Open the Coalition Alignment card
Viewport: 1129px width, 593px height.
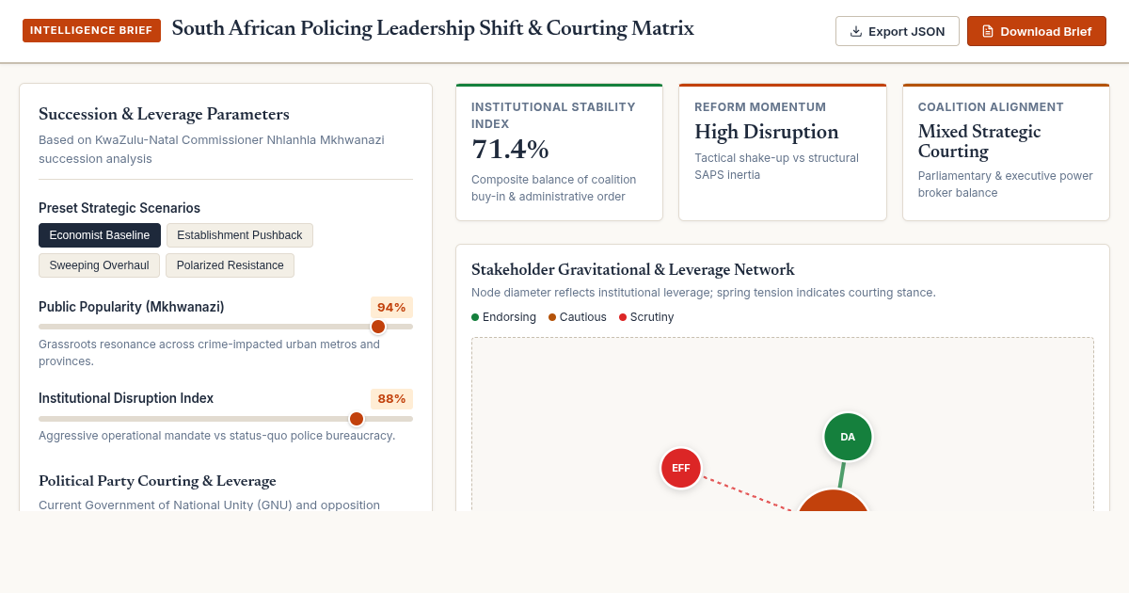point(1006,152)
